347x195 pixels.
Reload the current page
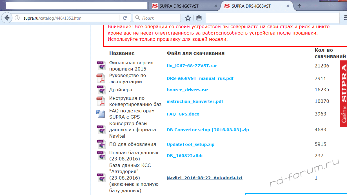(125, 18)
